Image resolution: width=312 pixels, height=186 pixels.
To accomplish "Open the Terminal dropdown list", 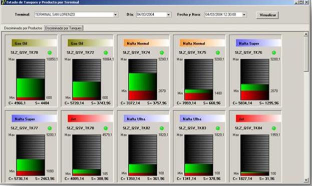I will coord(115,14).
